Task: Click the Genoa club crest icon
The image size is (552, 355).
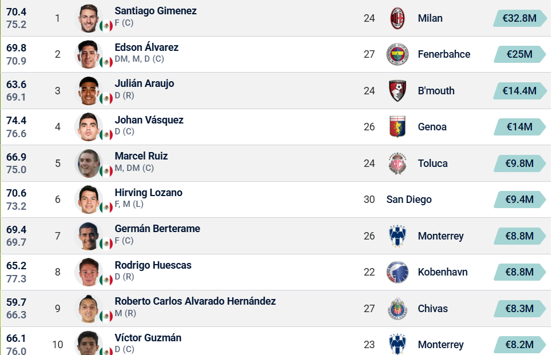Action: [x=398, y=127]
